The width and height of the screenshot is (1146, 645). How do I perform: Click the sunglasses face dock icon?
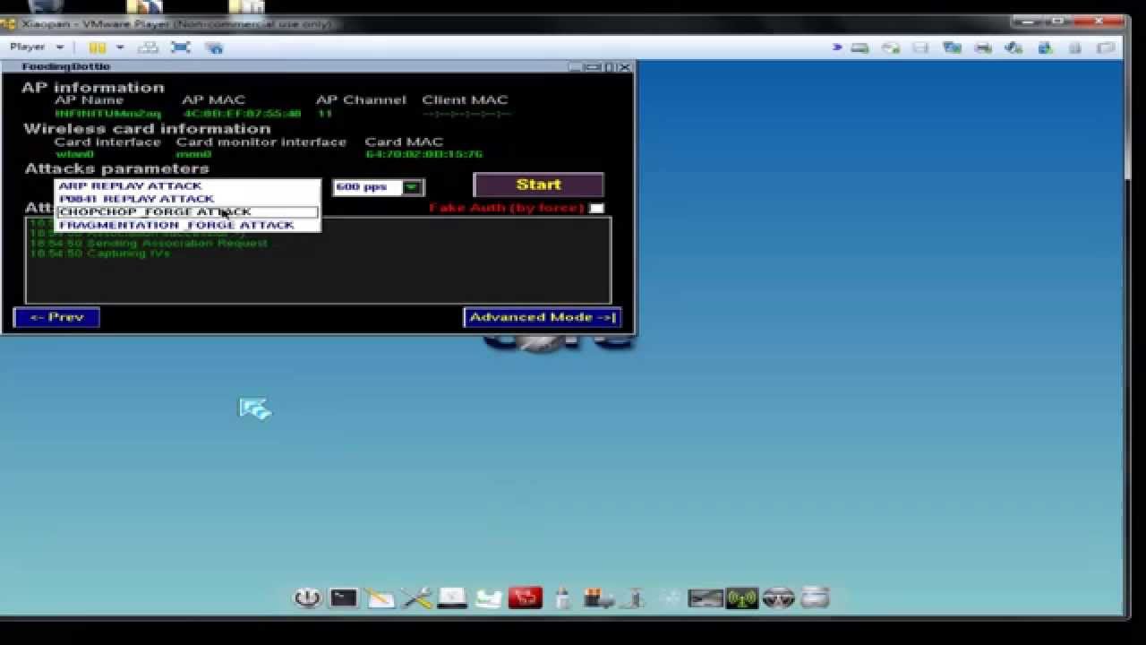[779, 598]
